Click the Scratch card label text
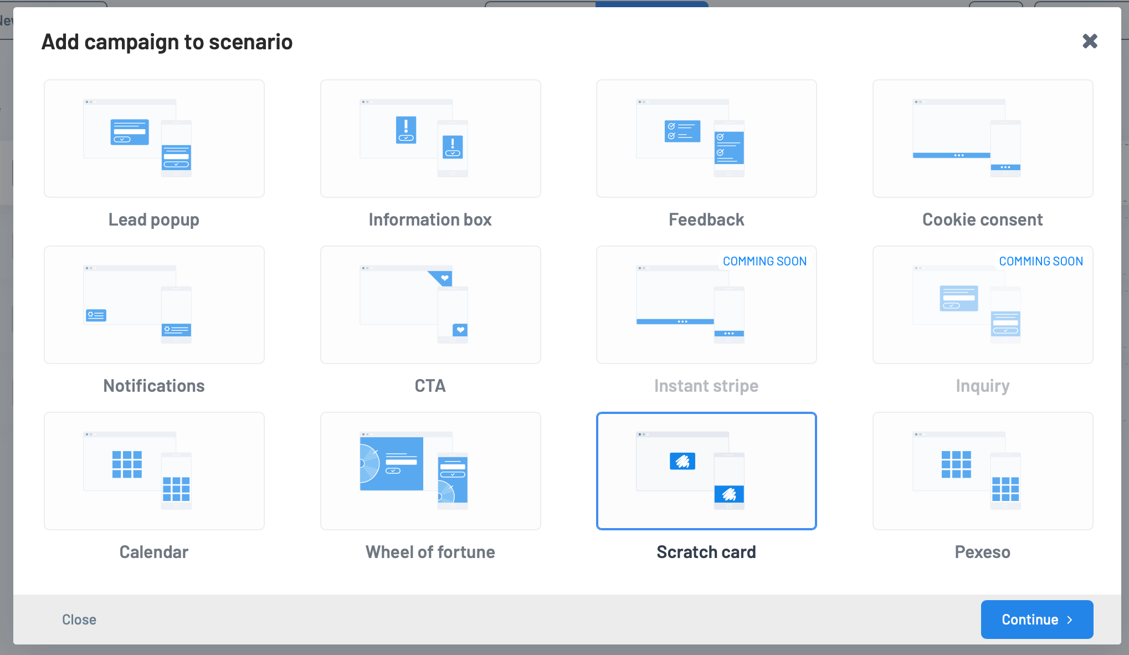 click(706, 552)
